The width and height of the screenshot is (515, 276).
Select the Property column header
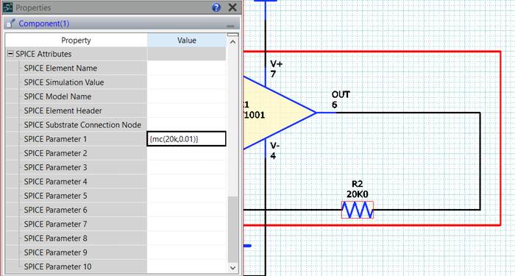click(76, 40)
